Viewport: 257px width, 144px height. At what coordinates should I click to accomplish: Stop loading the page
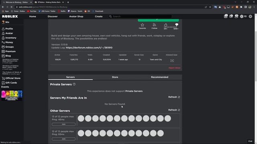point(12,7)
